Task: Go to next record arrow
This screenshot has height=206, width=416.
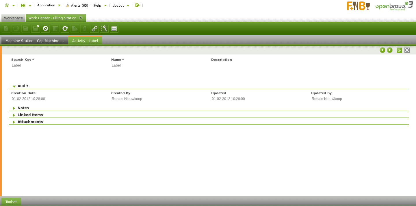Action: 390,50
